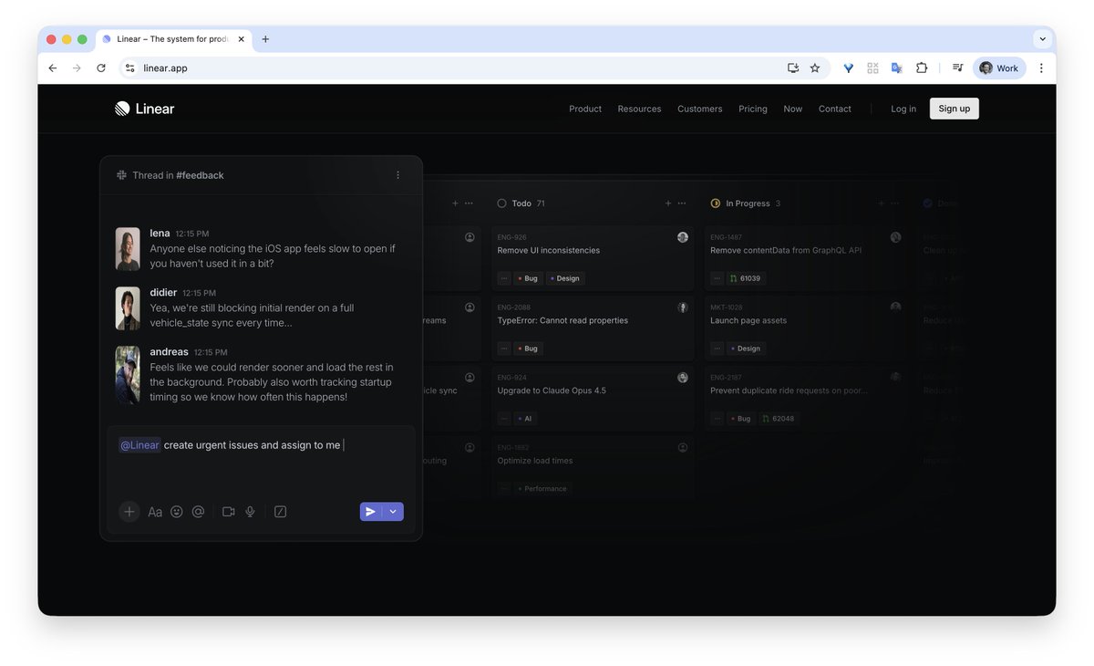Open the Work profile button
The image size is (1094, 666).
click(x=999, y=68)
